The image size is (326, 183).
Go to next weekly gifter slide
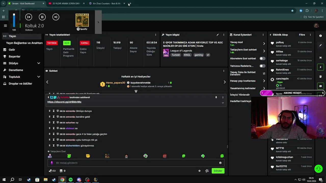point(224,82)
